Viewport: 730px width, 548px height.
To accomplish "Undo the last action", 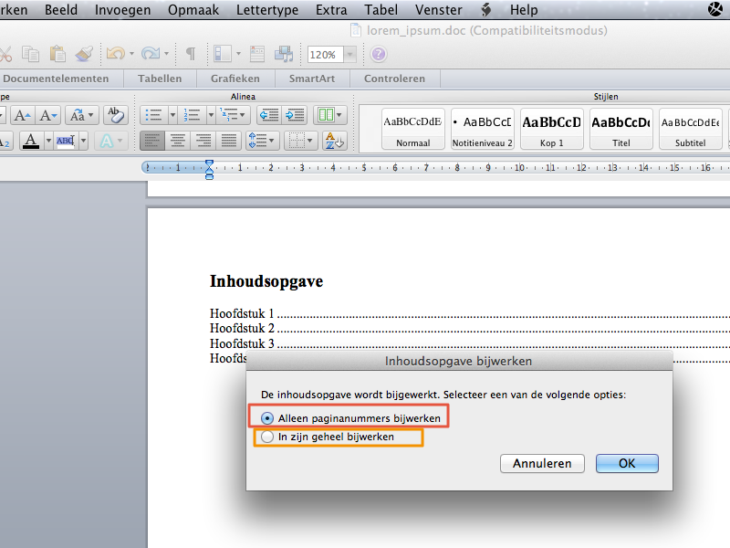I will [x=116, y=54].
